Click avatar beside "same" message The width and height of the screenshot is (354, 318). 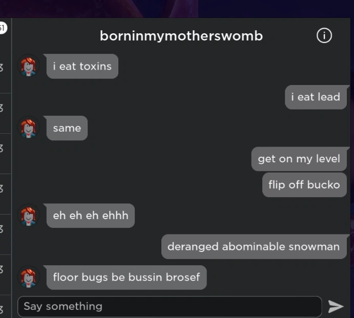29,128
